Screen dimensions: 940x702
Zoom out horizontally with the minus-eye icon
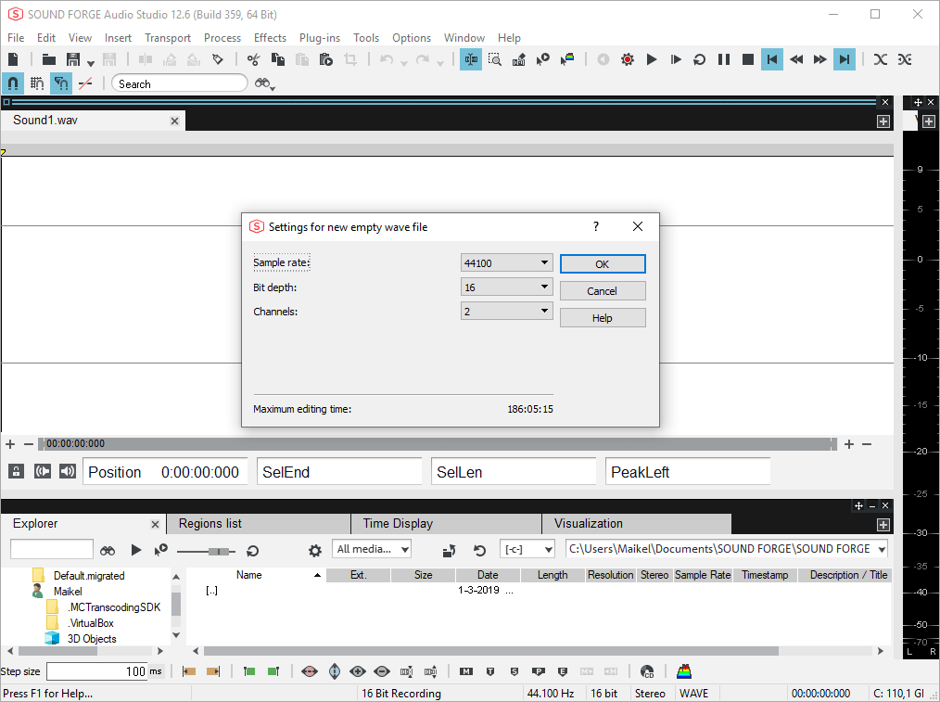coord(382,671)
